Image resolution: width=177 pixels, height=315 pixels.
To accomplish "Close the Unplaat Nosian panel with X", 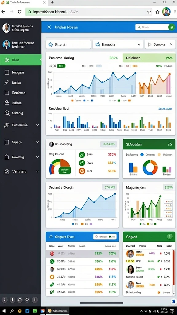I will 49,27.
